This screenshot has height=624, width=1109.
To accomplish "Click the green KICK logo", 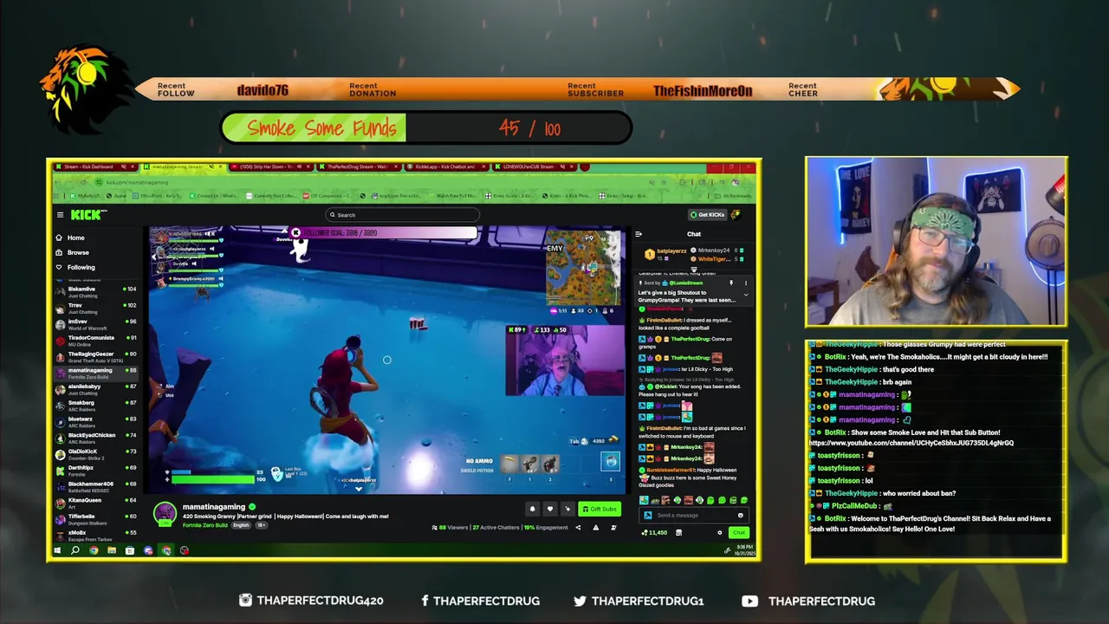I will click(88, 215).
